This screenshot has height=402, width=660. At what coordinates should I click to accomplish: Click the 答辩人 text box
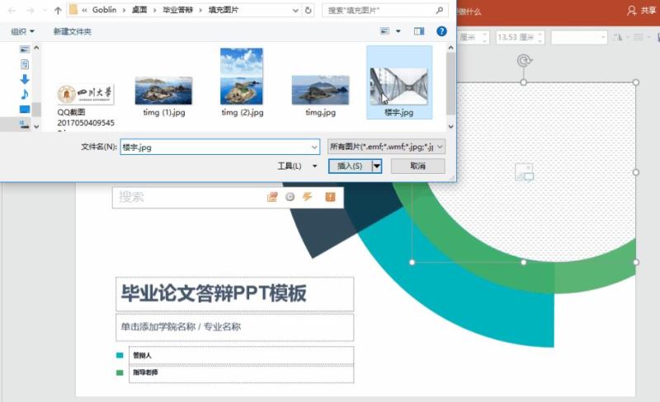241,355
